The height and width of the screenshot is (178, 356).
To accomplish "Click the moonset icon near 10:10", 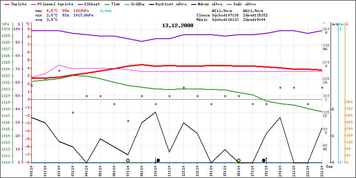I will pos(157,160).
